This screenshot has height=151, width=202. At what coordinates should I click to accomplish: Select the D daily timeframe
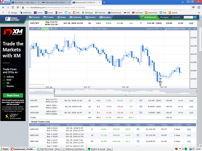click(x=56, y=29)
